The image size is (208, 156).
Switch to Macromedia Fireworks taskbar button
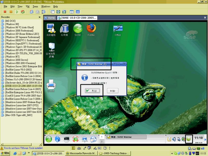[x=81, y=153]
